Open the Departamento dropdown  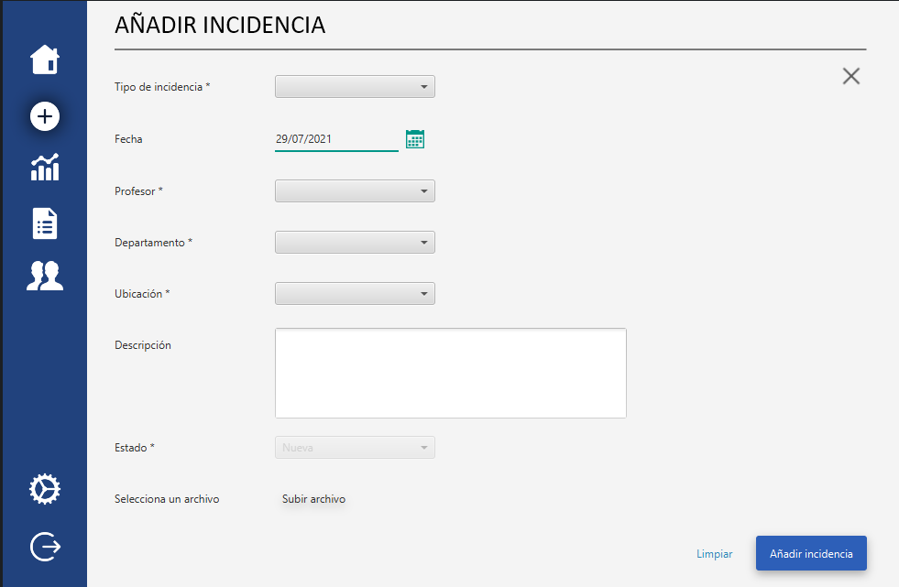[x=355, y=242]
